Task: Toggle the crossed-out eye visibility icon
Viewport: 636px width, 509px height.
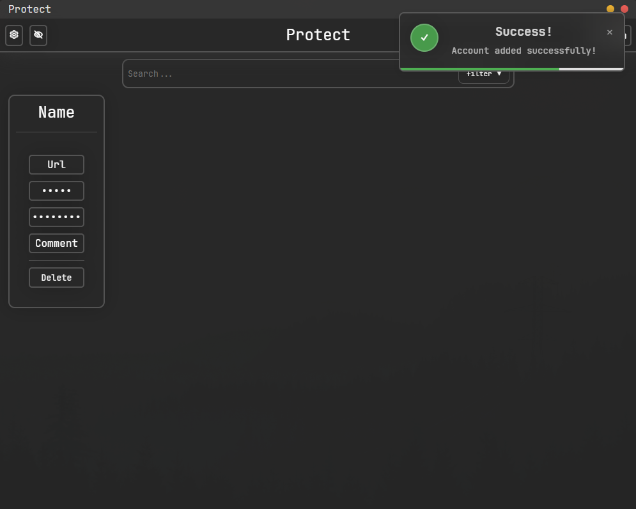Action: tap(38, 35)
